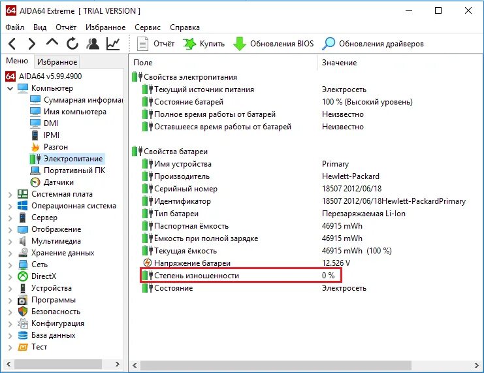484x373 pixels.
Task: Collapse the Компьютер tree node
Action: [10, 89]
